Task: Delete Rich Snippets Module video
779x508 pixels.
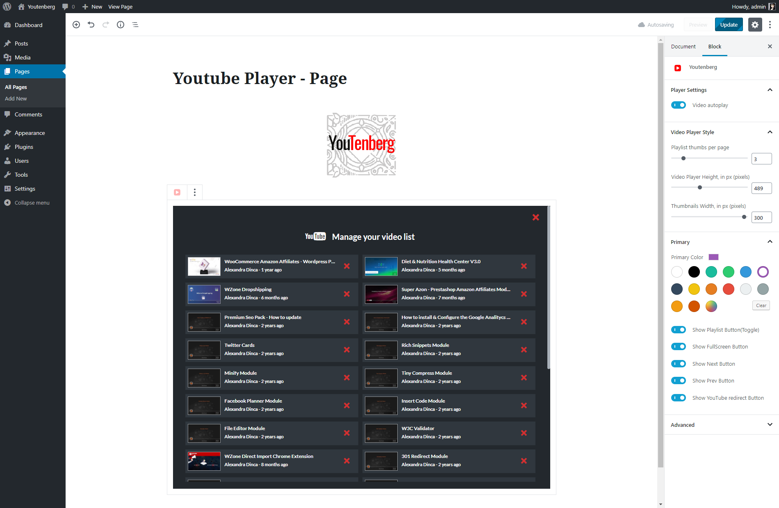Action: pos(524,350)
